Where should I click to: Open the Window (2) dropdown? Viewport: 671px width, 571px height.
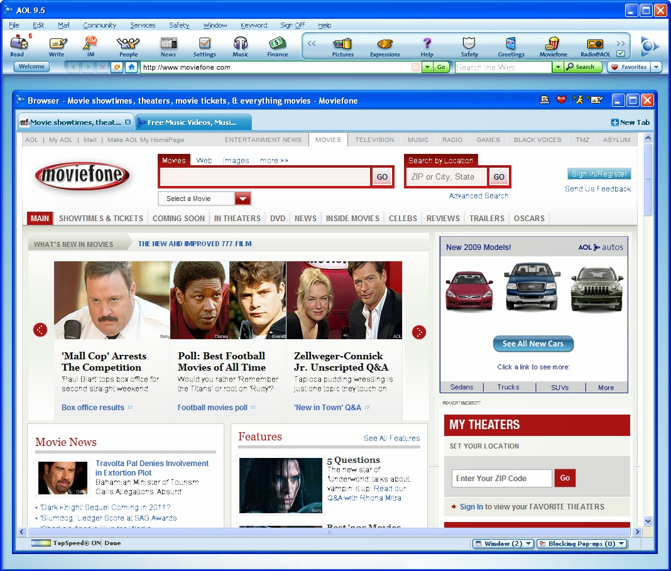coord(503,542)
